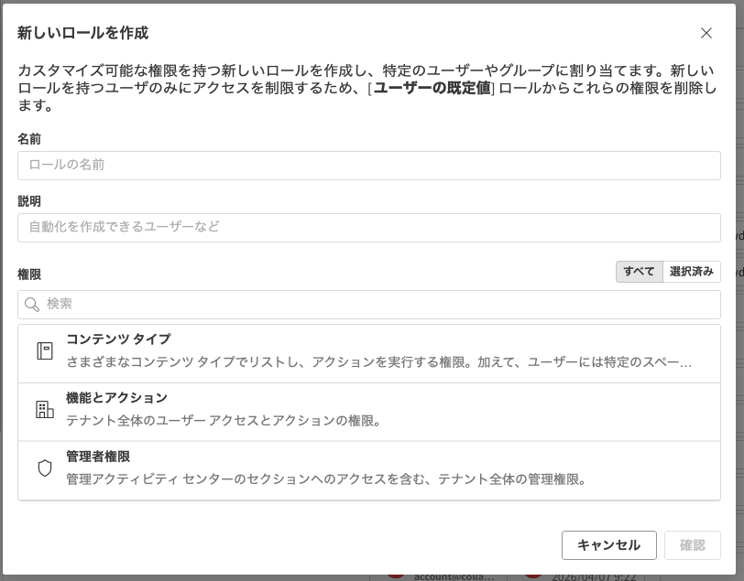Click the コンテンツ タイプ description text
The height and width of the screenshot is (581, 744).
(377, 362)
